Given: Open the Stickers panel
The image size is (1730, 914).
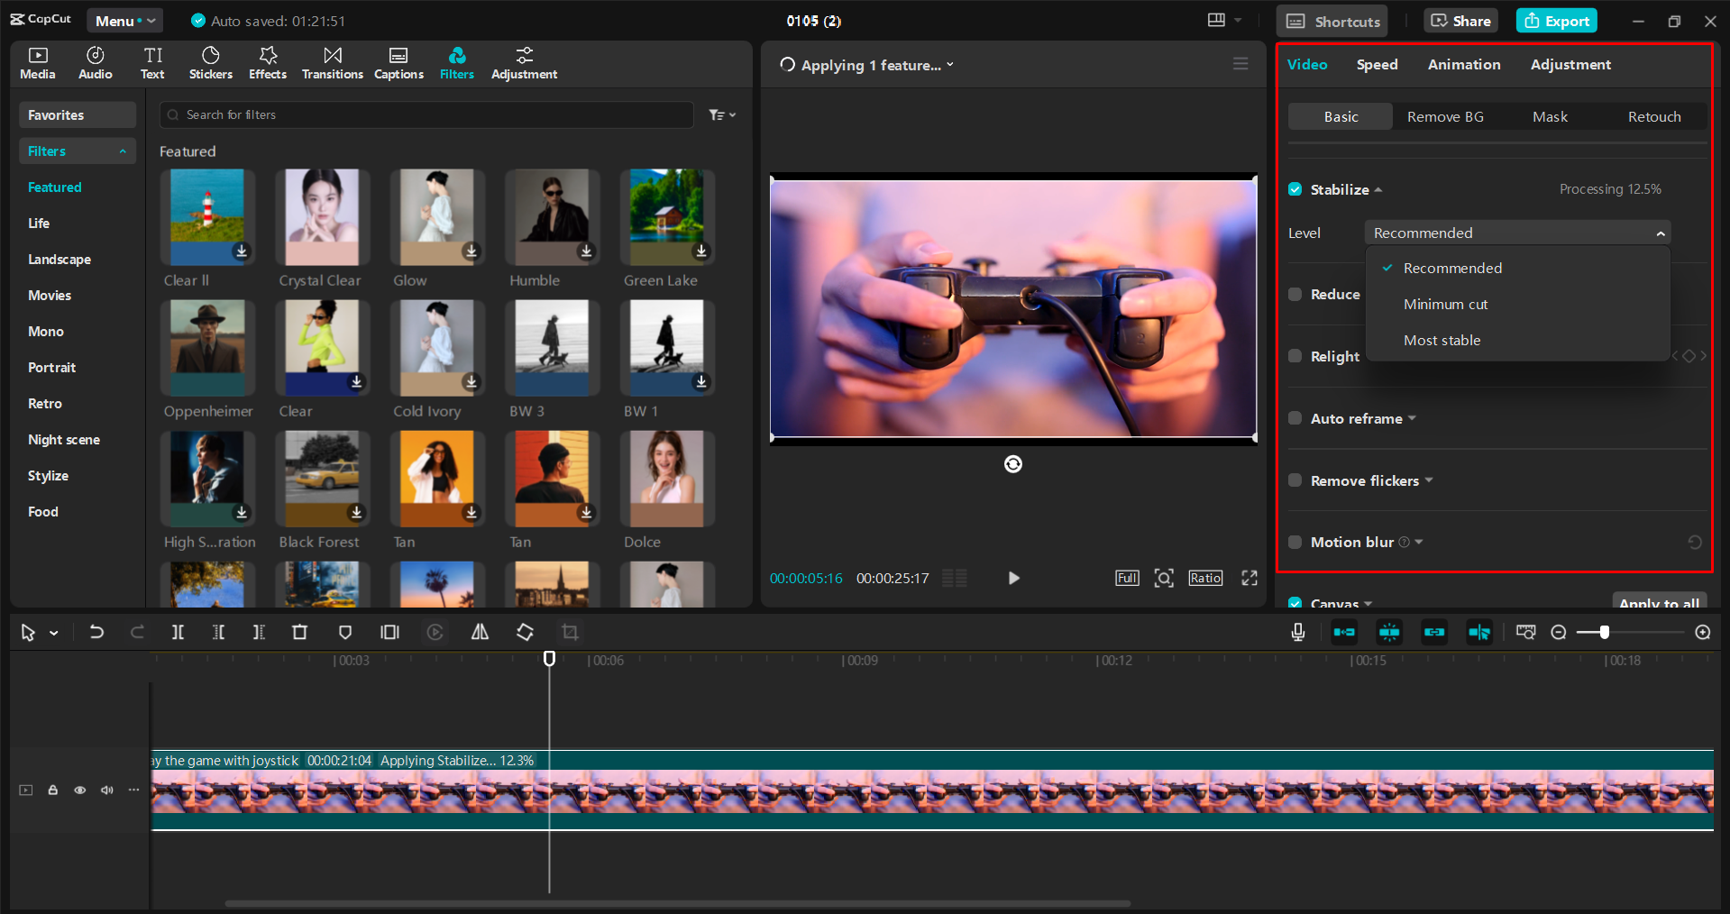Looking at the screenshot, I should coord(210,62).
